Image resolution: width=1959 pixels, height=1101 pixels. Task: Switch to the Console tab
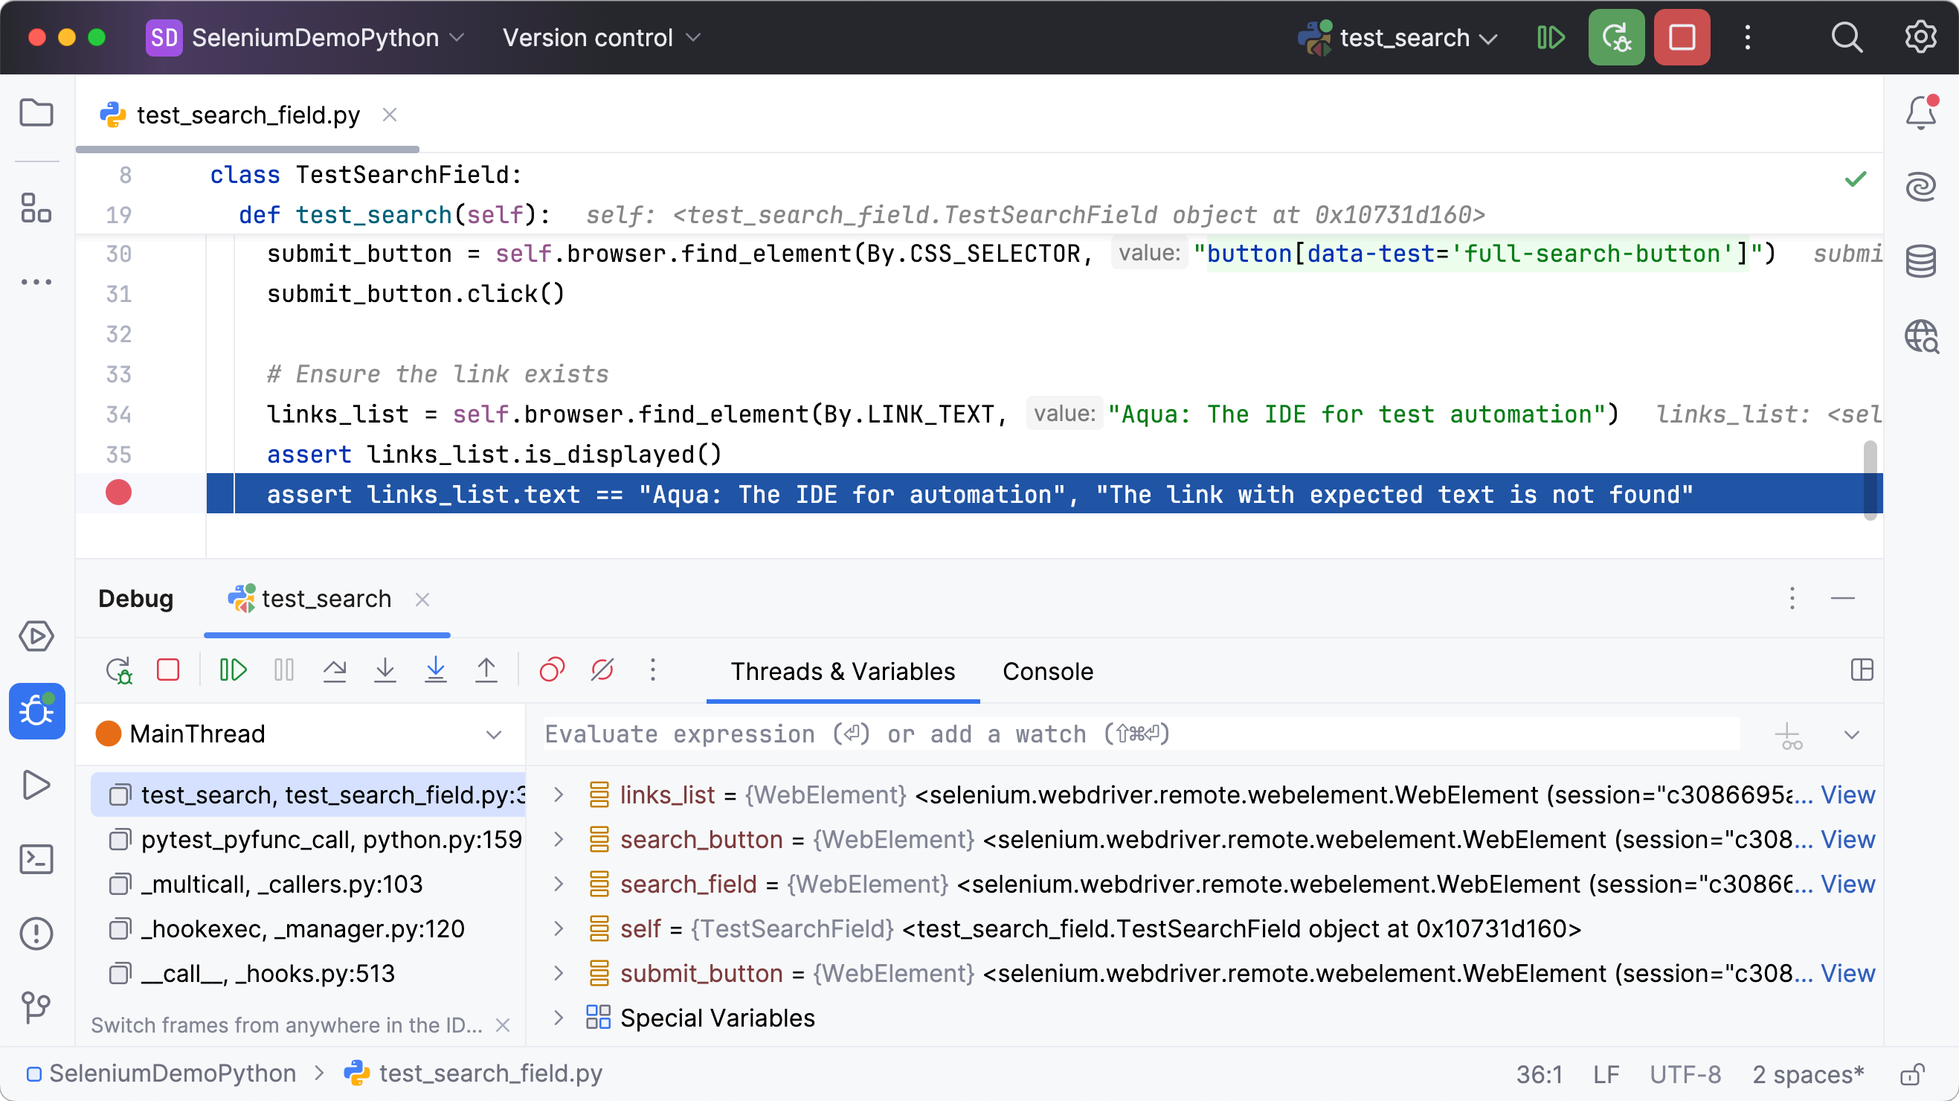(1047, 671)
